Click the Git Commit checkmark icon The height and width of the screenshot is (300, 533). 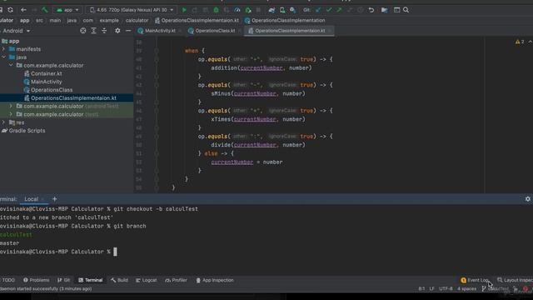329,10
